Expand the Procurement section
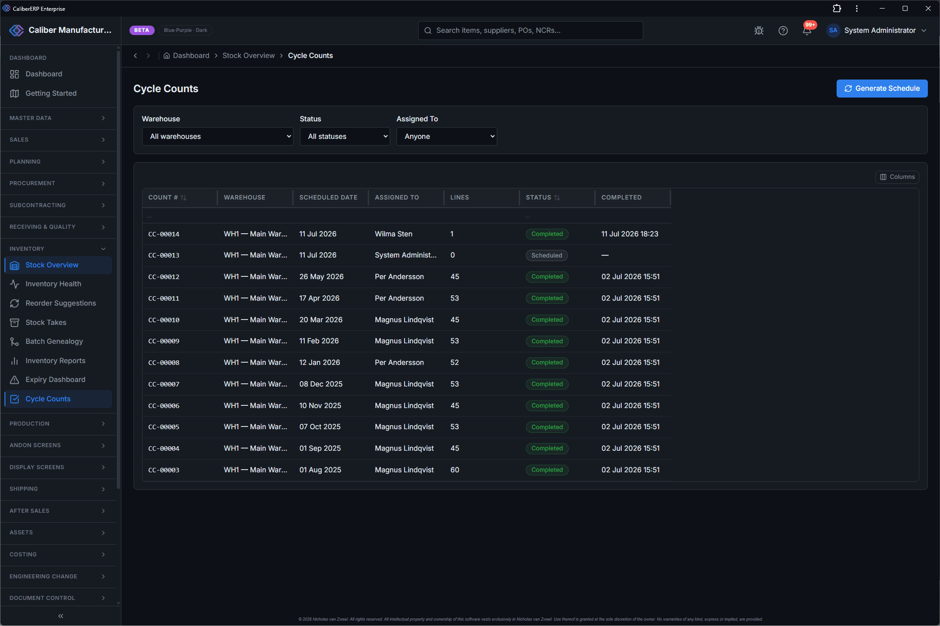Viewport: 940px width, 626px height. click(x=58, y=183)
